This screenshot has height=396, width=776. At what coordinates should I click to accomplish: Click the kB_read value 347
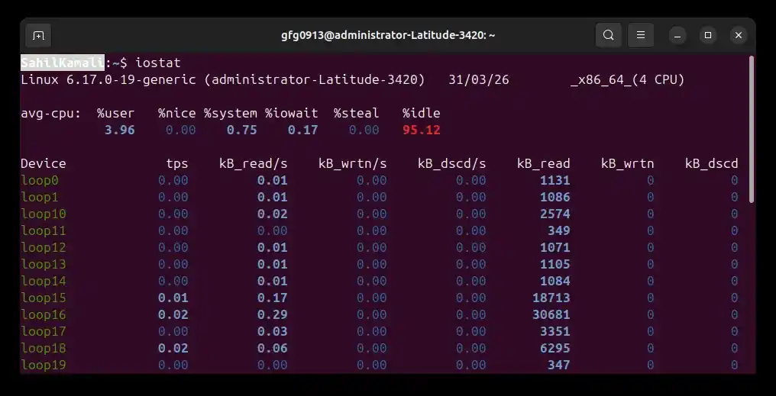pos(559,365)
